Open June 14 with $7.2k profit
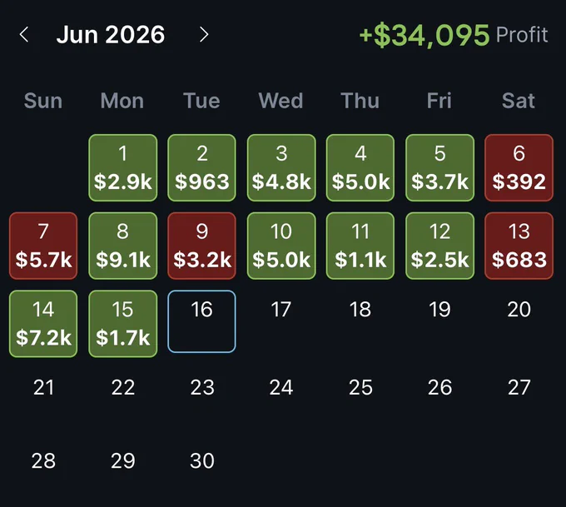 [43, 324]
